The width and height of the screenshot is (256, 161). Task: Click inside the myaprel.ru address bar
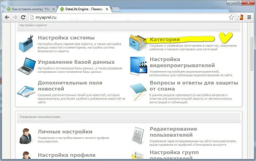tap(83, 17)
